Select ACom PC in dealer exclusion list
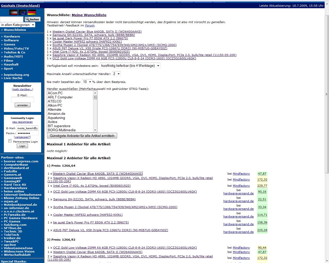This screenshot has width=329, height=263. [x=70, y=93]
